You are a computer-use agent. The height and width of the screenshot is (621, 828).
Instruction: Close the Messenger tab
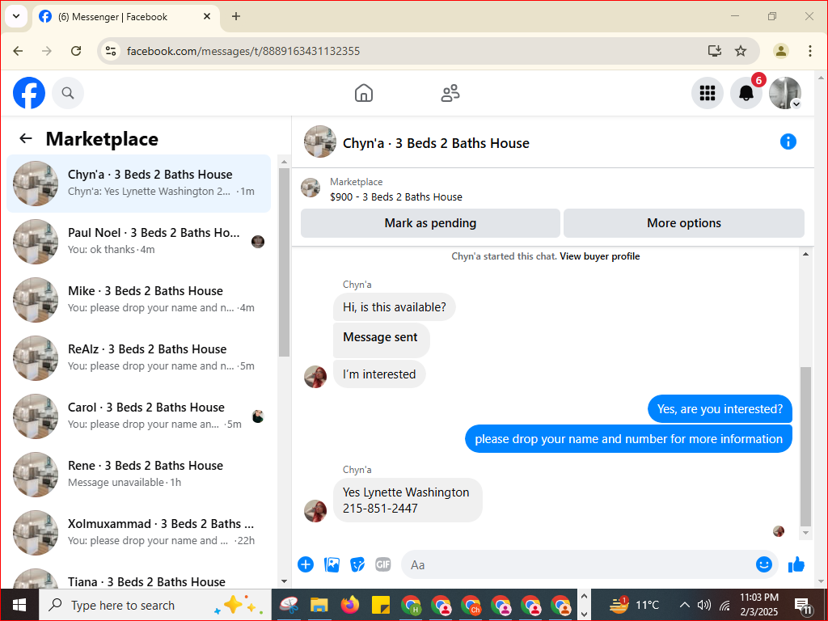[207, 16]
